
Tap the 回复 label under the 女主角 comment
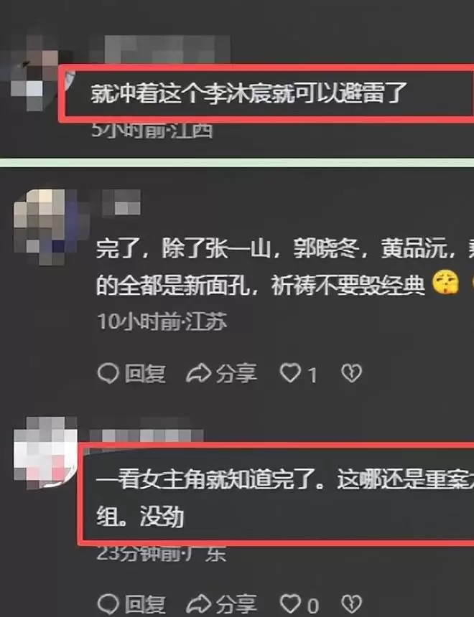[145, 605]
